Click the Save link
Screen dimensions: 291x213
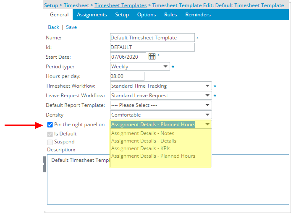point(71,27)
